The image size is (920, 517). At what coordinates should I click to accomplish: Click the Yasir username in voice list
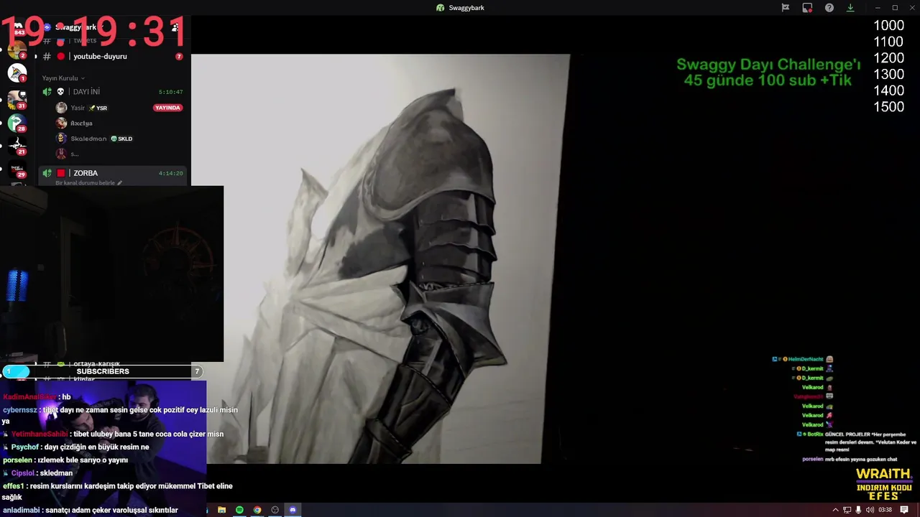(78, 108)
